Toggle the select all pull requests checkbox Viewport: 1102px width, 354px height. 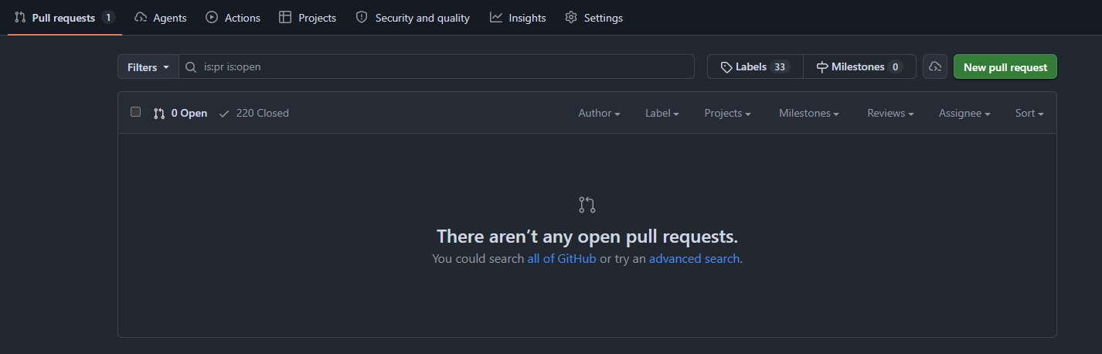coord(136,112)
